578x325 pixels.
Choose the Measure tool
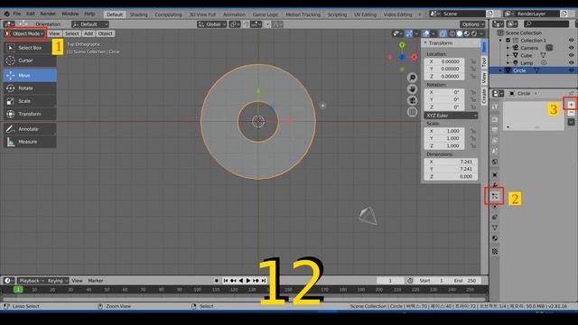(30, 142)
